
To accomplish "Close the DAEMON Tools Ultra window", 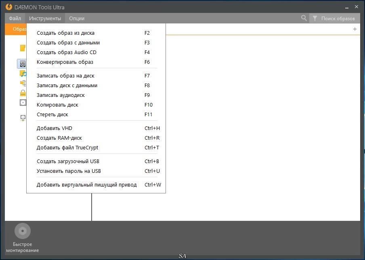I will point(357,7).
